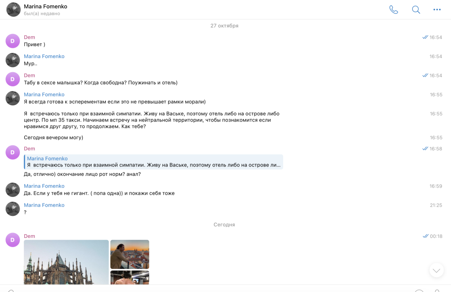Click Marina Fomenko's avatar in the chat header
Screen dimensions: 451x292
pos(13,10)
